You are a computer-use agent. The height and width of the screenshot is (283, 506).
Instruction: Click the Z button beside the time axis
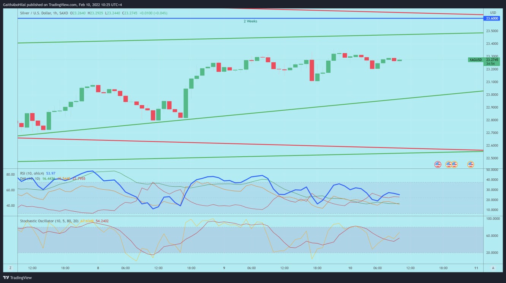(10, 268)
